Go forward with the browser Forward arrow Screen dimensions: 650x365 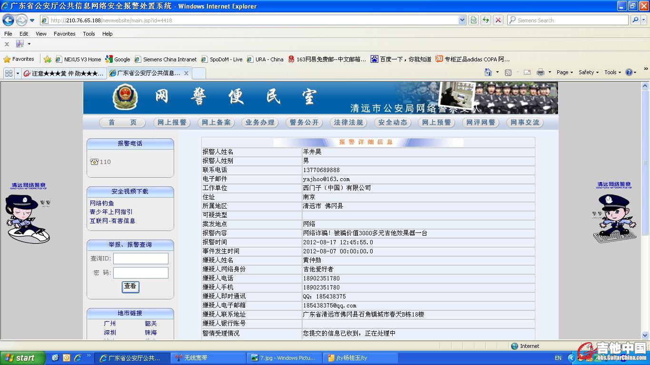[x=21, y=20]
